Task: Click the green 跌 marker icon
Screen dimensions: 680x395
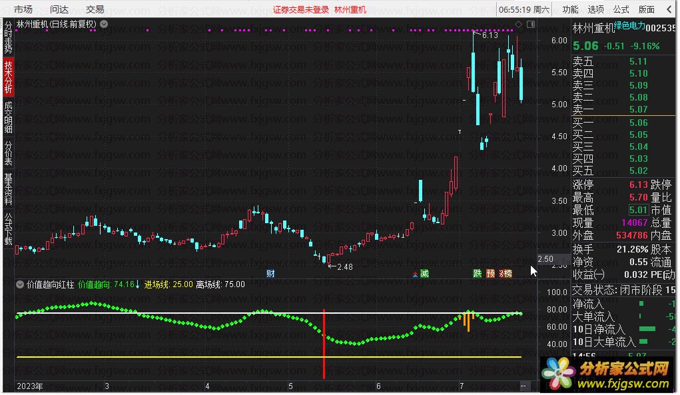Action: click(477, 273)
